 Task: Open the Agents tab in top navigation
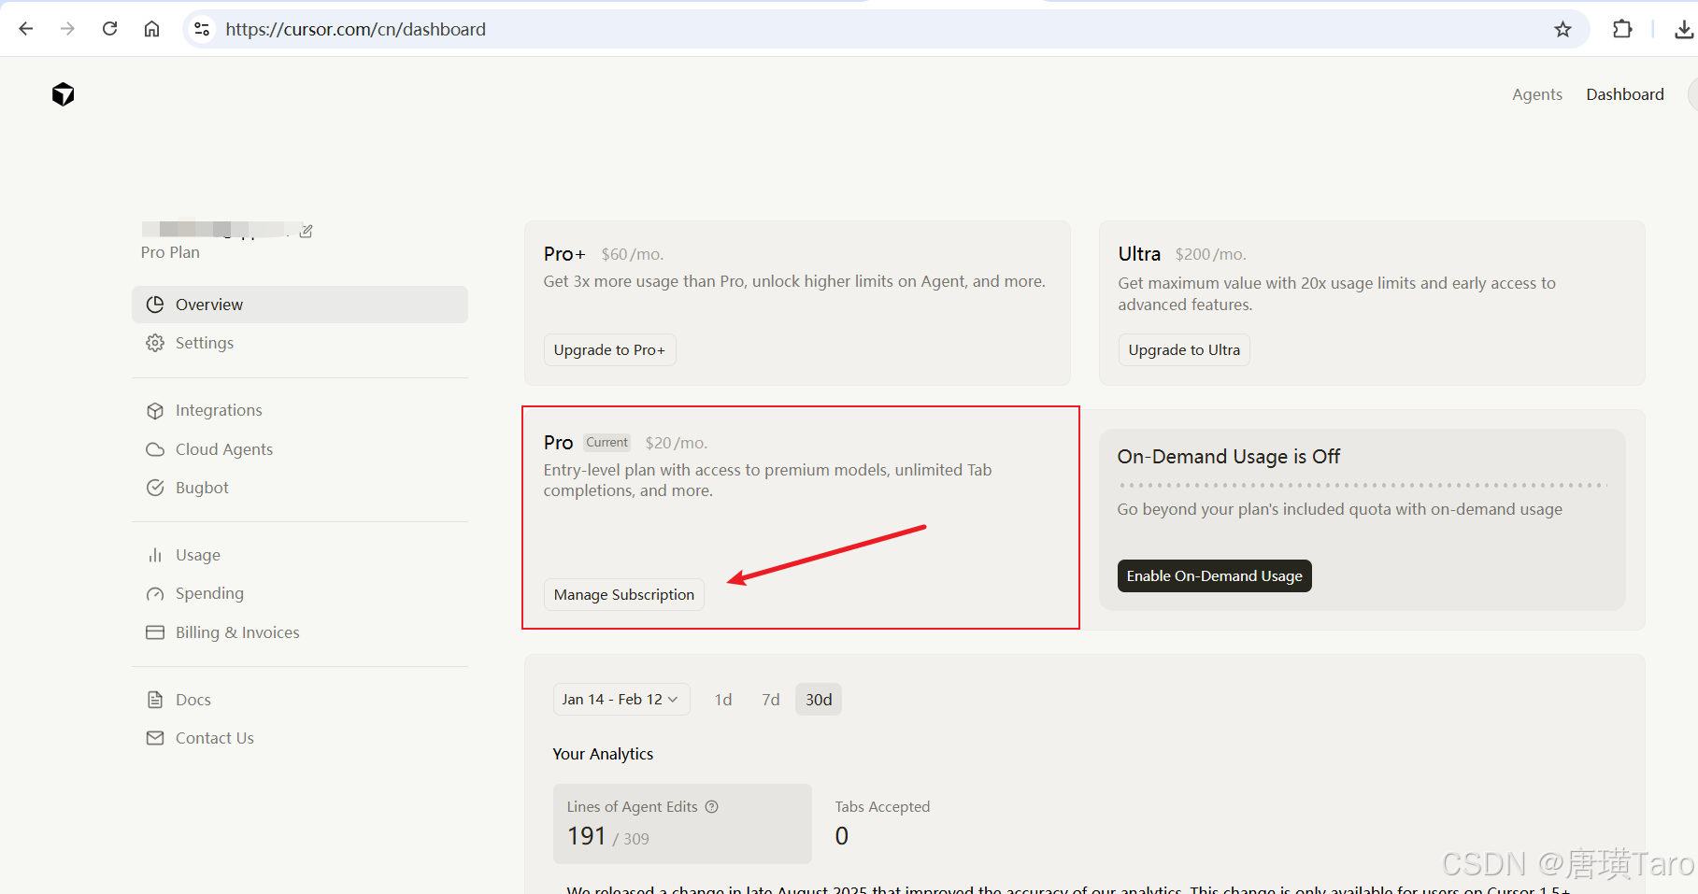pos(1536,94)
